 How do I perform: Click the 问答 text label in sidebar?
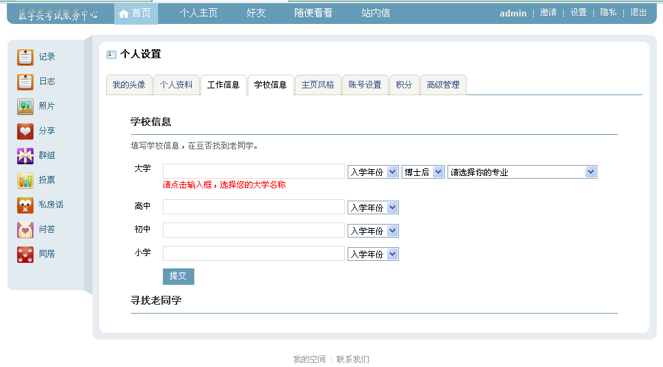point(47,229)
